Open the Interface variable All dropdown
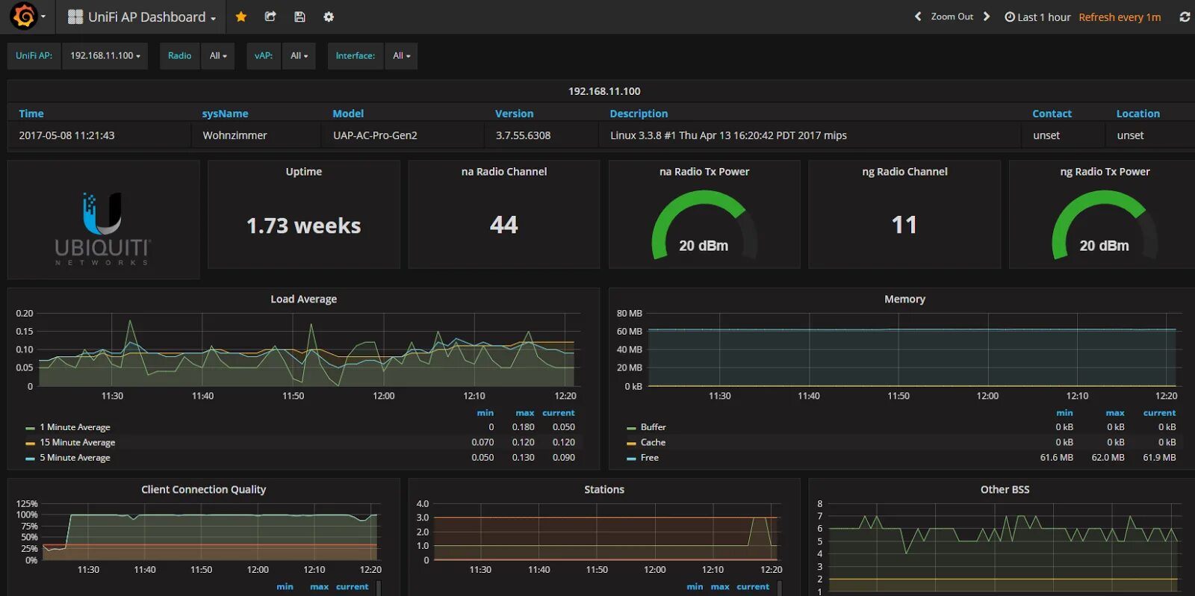1195x596 pixels. (x=401, y=55)
